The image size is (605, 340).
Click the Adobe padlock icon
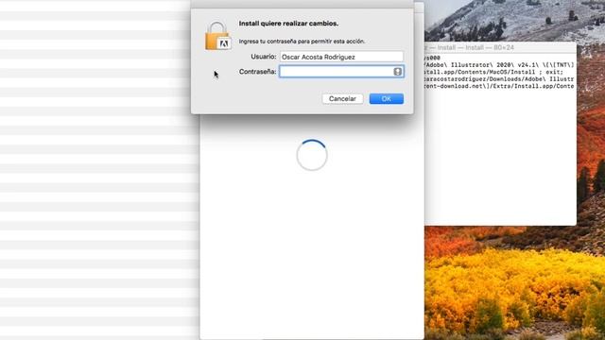click(217, 36)
